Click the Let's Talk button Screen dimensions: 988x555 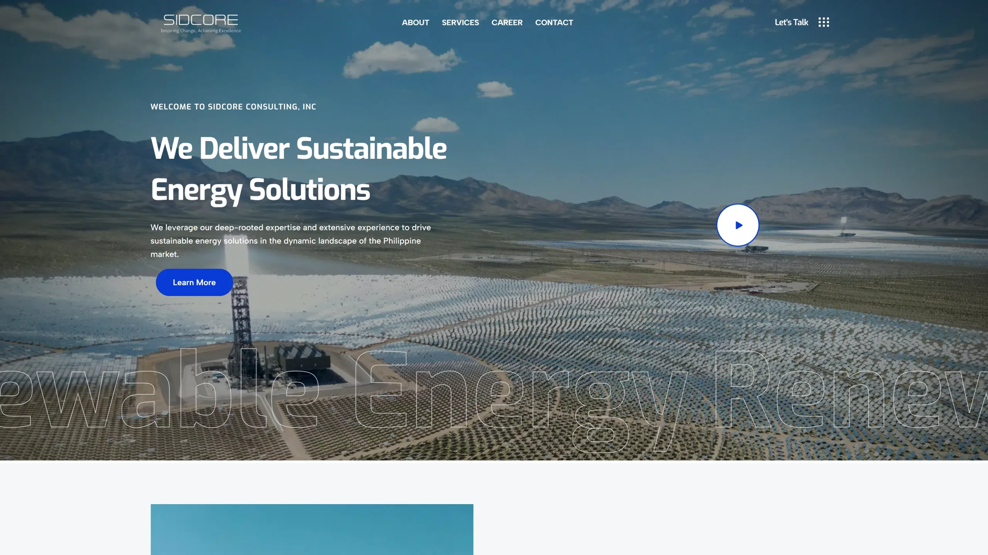pos(791,22)
